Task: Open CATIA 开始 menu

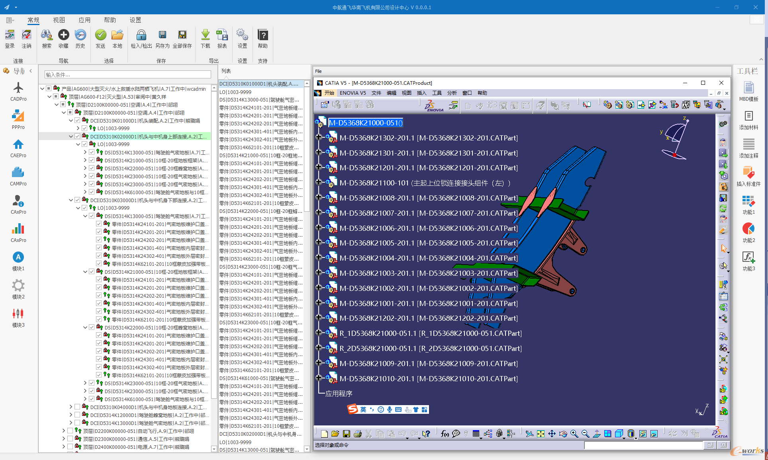Action: [329, 93]
